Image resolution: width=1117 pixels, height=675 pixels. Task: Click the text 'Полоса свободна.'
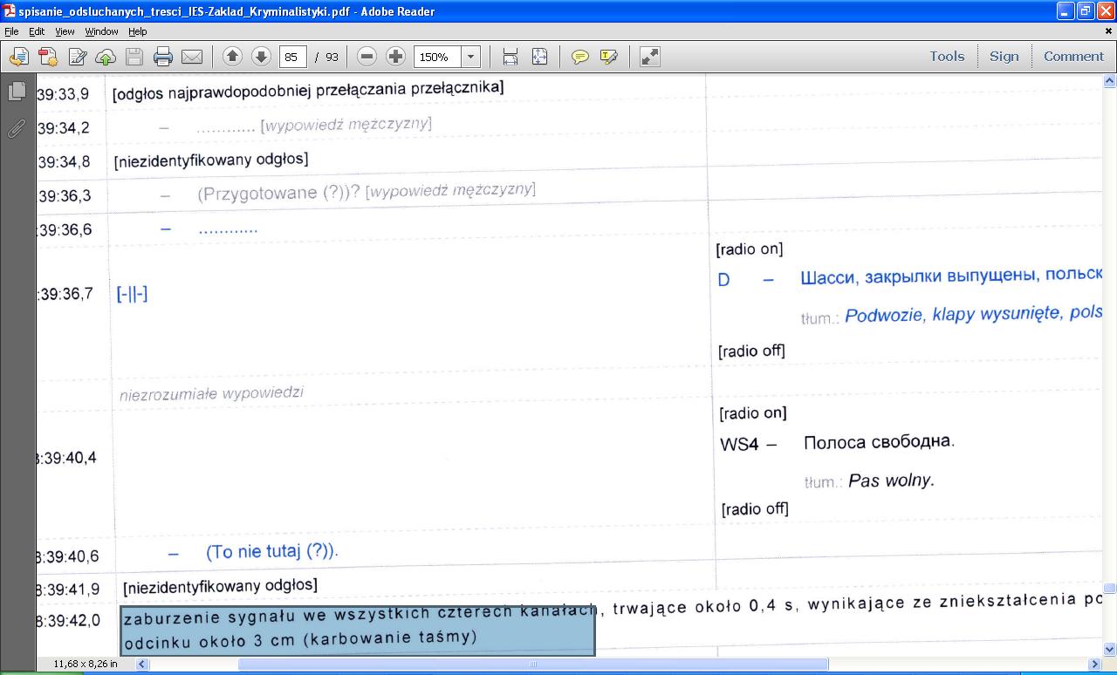(x=879, y=442)
